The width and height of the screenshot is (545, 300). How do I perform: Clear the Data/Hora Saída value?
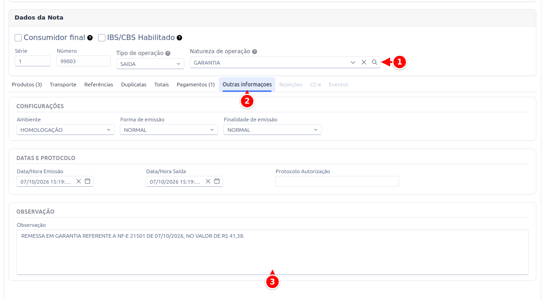[x=208, y=181]
